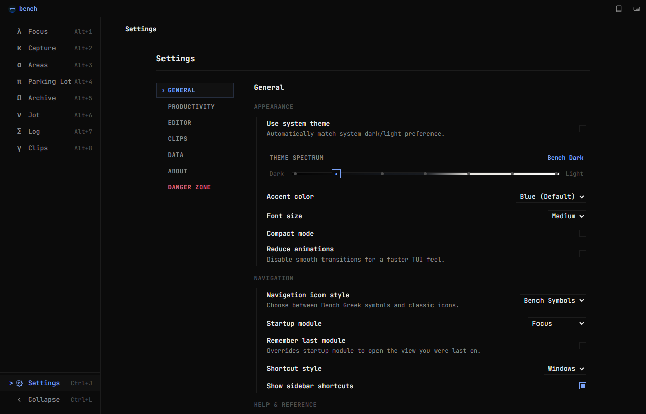
Task: Select the darkest theme spectrum stop
Action: point(295,174)
